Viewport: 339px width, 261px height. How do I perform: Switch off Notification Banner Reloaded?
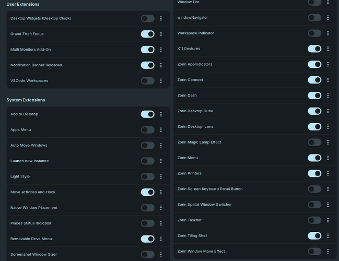pos(148,65)
